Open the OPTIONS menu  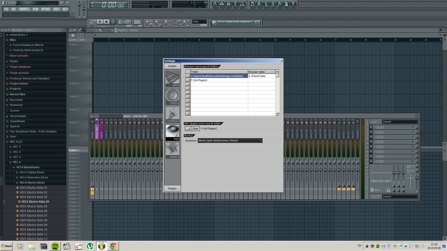pyautogui.click(x=46, y=9)
